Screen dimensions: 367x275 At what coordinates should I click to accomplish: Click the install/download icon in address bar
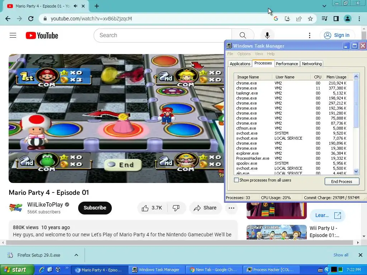[287, 19]
